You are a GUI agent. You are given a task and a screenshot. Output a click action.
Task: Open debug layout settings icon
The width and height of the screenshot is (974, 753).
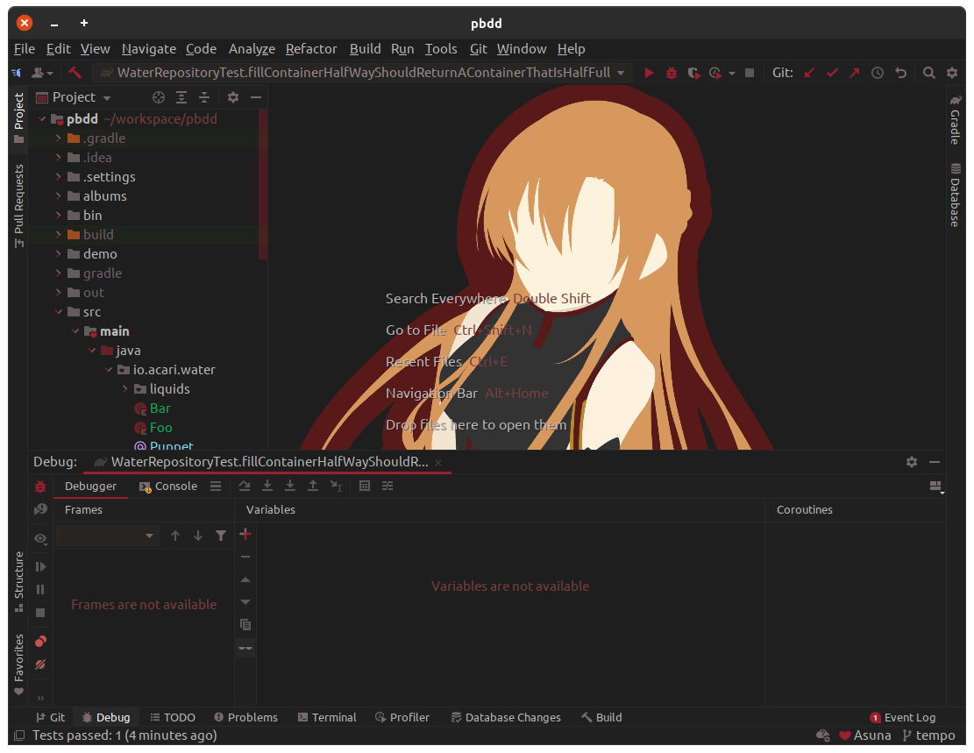click(x=935, y=487)
